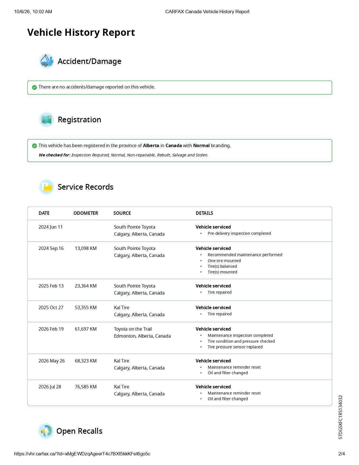Click the DETAILS column header

[x=204, y=213]
